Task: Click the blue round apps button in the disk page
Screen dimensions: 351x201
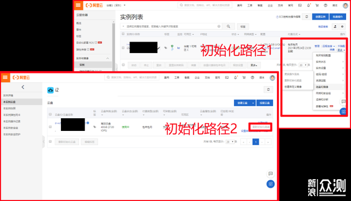Action: 270,184
